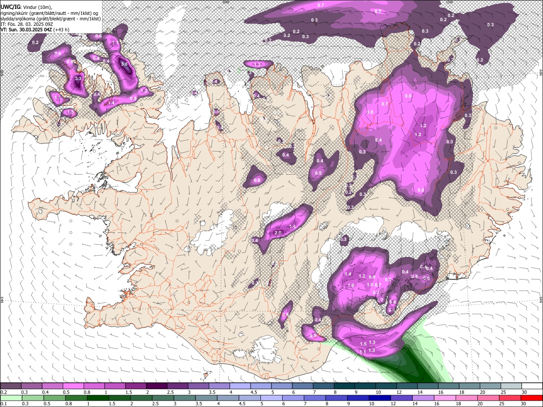The width and height of the screenshot is (543, 407).
Task: Click the 7–8 periwinkle rain legend swatch
Action: pyautogui.click(x=315, y=398)
